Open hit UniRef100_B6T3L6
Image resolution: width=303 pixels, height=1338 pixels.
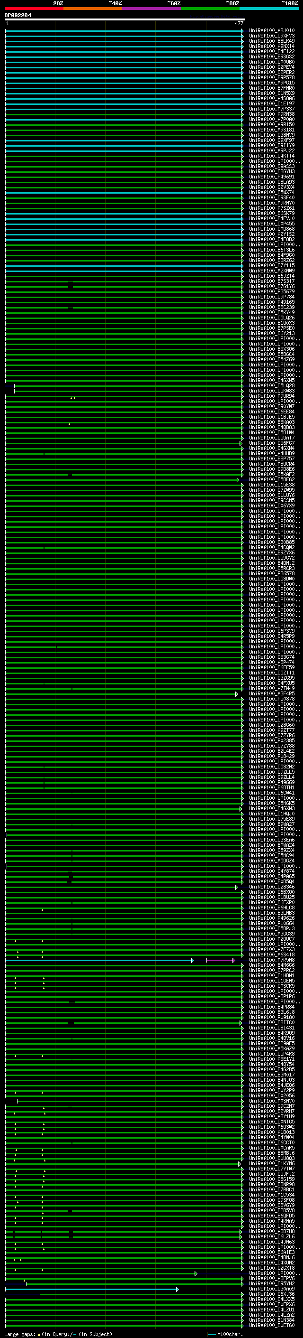(x=272, y=250)
